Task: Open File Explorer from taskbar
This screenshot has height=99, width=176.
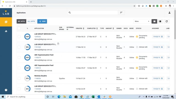Action: [65, 97]
